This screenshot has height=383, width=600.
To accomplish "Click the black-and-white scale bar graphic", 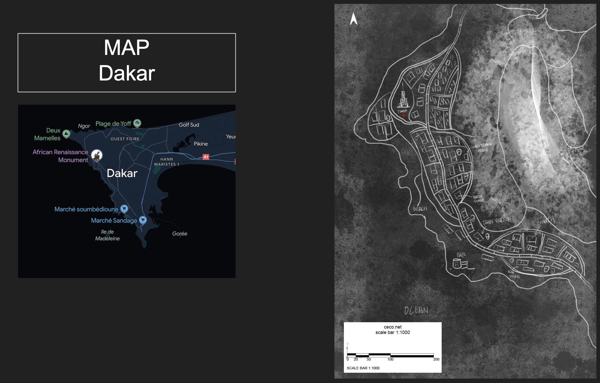I will click(390, 355).
